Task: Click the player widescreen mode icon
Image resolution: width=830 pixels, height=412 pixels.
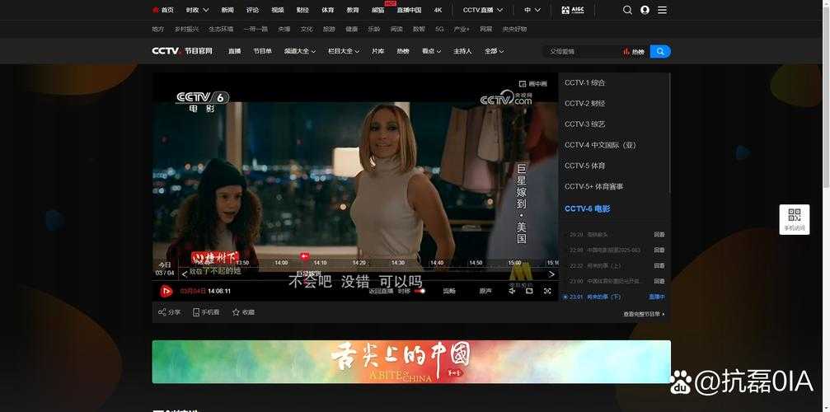Action: point(529,291)
